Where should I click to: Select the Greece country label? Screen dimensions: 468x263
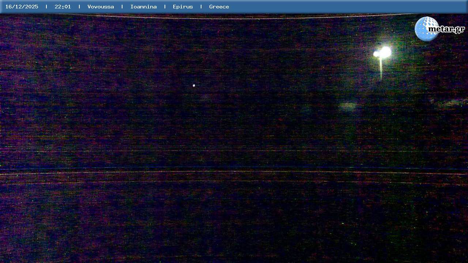click(219, 7)
